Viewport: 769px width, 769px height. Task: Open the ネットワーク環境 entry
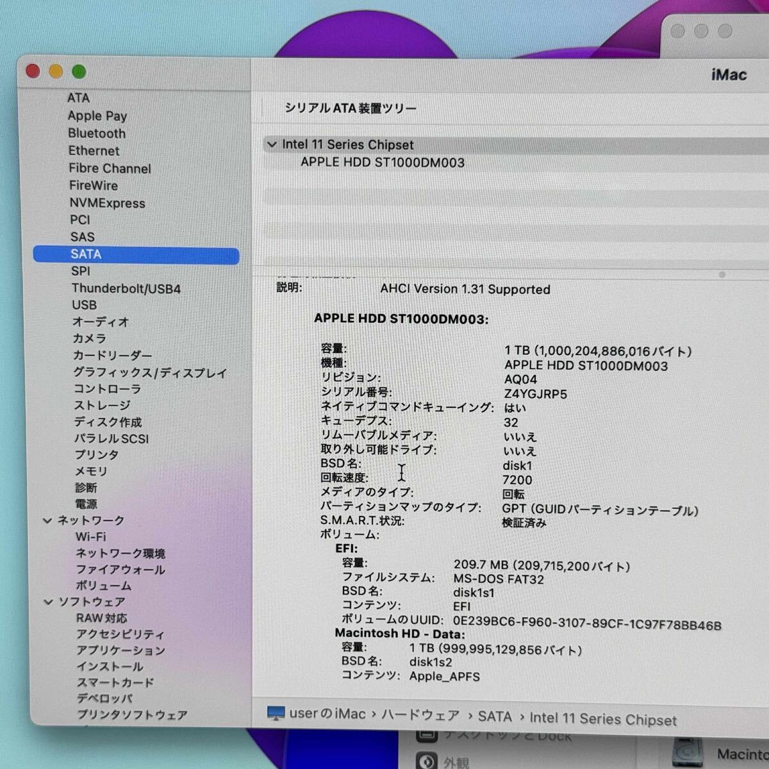click(x=120, y=554)
